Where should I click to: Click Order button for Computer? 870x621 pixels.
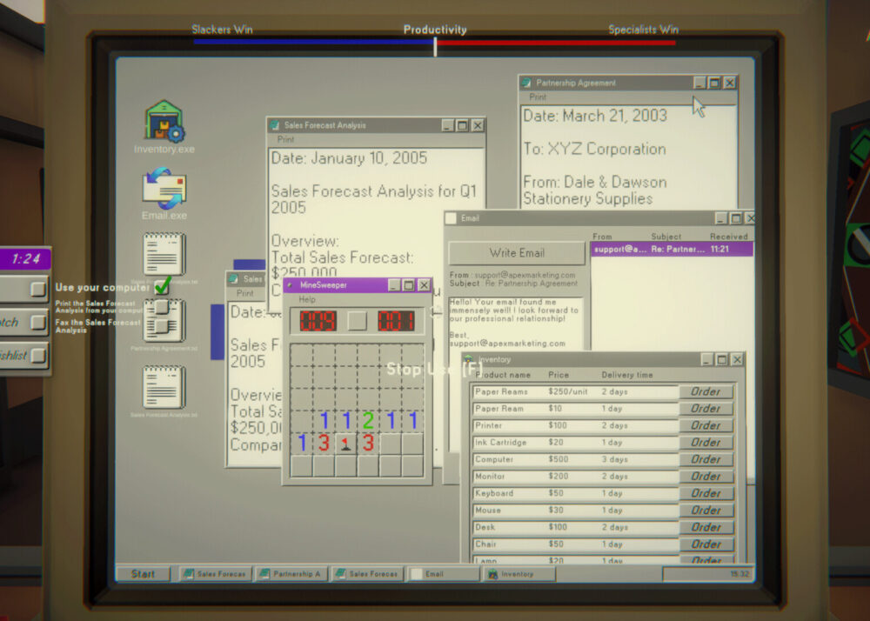click(706, 459)
